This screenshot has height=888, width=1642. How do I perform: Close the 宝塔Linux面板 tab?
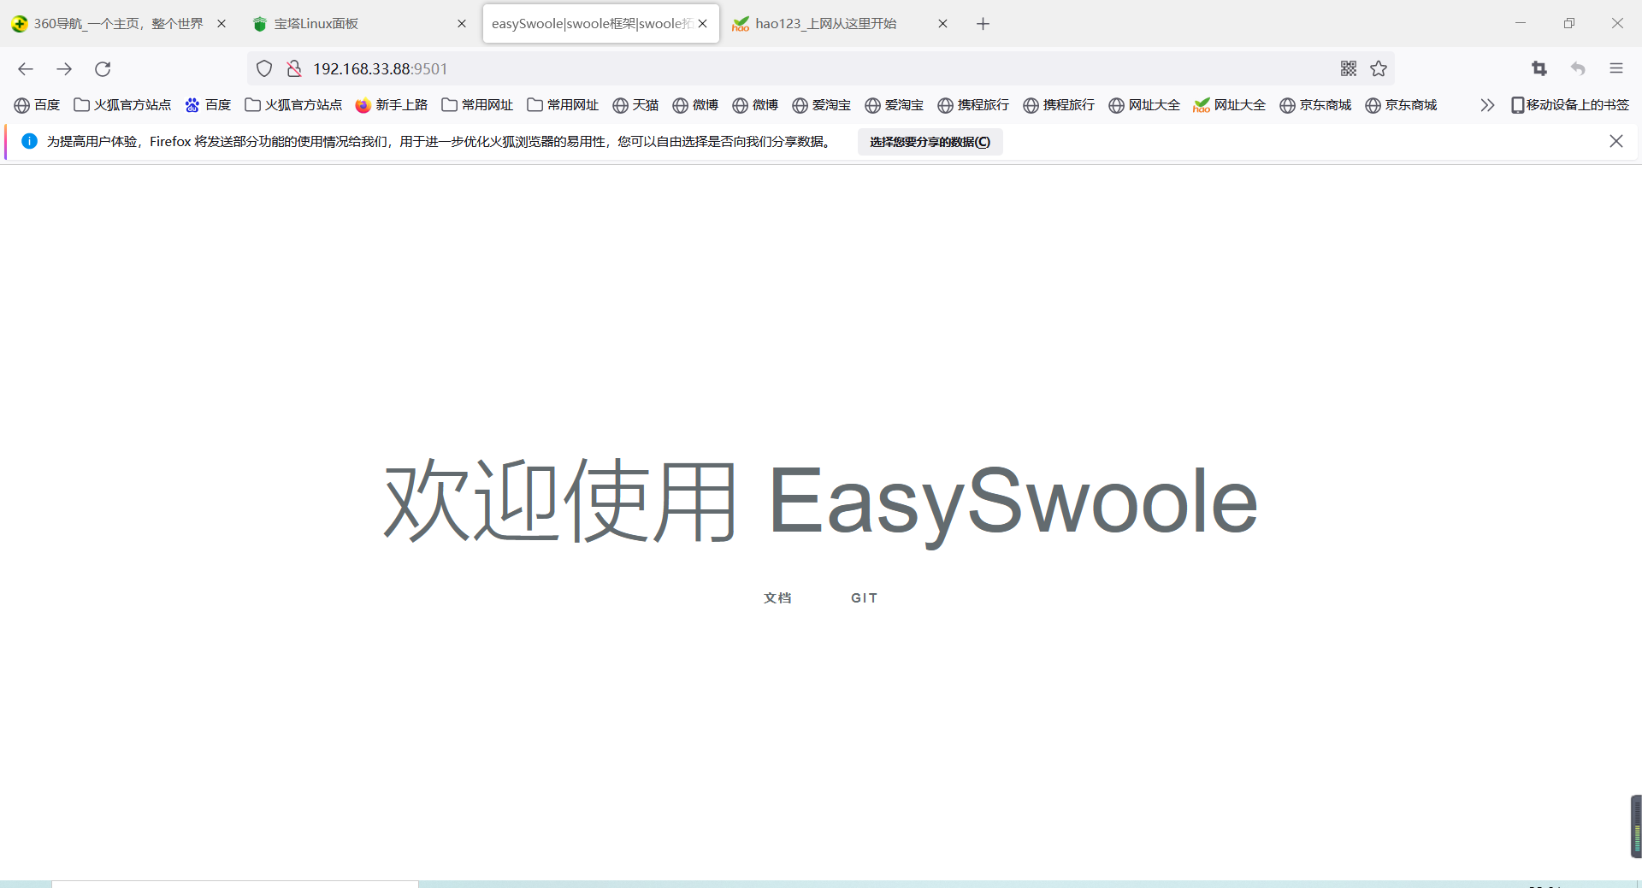[x=462, y=24]
